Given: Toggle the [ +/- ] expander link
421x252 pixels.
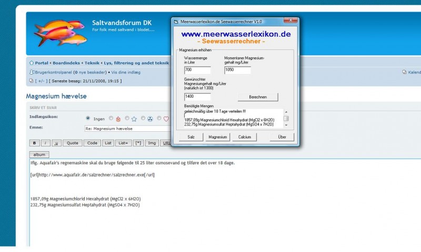Looking at the screenshot, I should (40, 81).
